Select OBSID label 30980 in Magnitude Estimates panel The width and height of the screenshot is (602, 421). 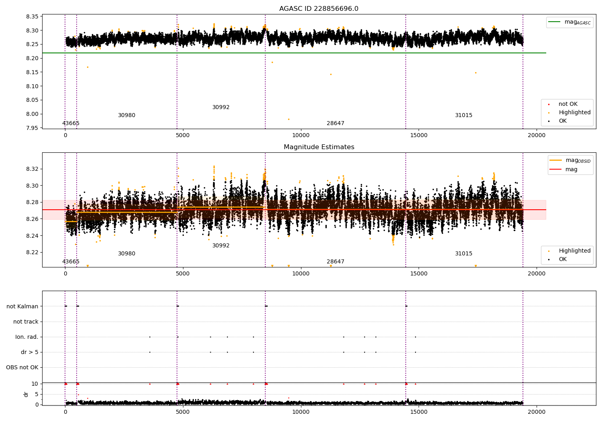(x=126, y=254)
